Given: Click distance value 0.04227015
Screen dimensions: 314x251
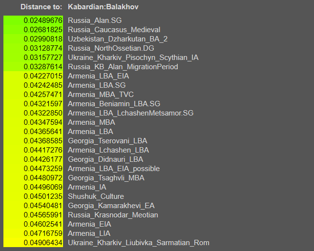Looking at the screenshot, I should click(43, 76).
